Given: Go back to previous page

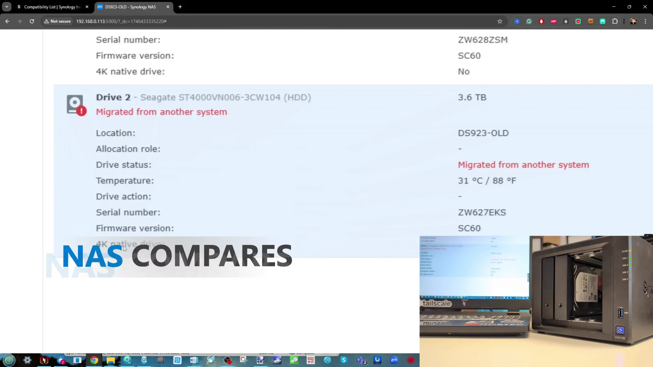Looking at the screenshot, I should [x=7, y=21].
